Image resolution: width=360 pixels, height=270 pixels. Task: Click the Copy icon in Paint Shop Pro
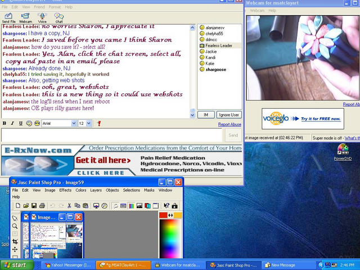click(x=78, y=206)
